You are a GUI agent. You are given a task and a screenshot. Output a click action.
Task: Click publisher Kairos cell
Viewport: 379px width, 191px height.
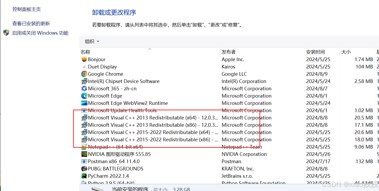[228, 67]
